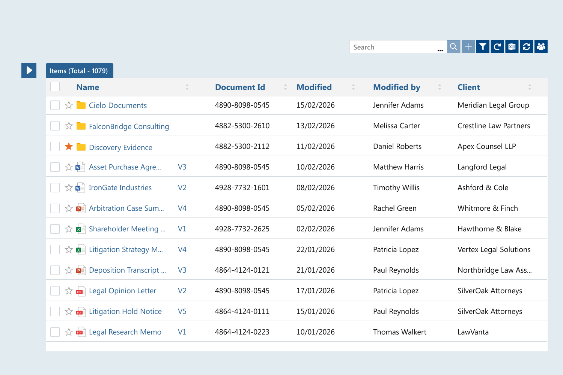Click the sync arrows icon

526,47
